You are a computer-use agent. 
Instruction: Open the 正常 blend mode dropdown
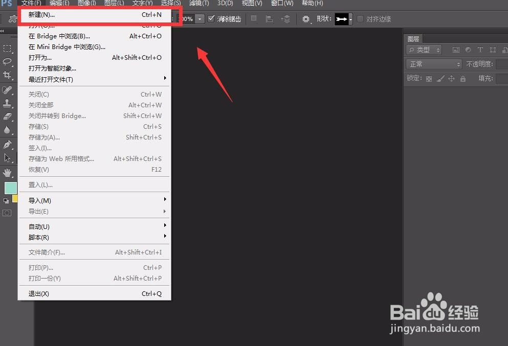[x=434, y=64]
